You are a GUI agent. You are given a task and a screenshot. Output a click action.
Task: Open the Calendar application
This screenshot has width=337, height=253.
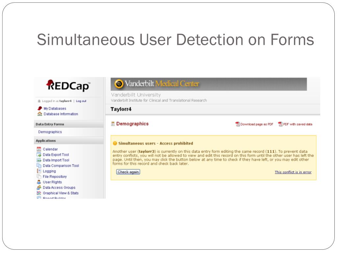[50, 149]
